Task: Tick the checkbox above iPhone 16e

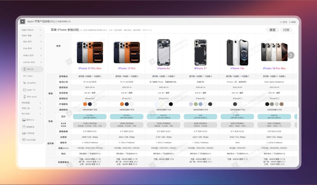Action: pos(237,36)
